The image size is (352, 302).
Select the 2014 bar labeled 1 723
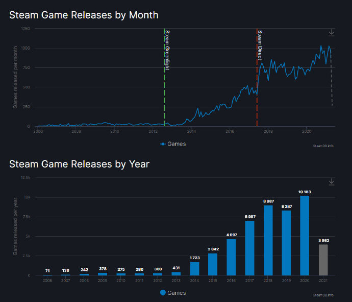195,269
